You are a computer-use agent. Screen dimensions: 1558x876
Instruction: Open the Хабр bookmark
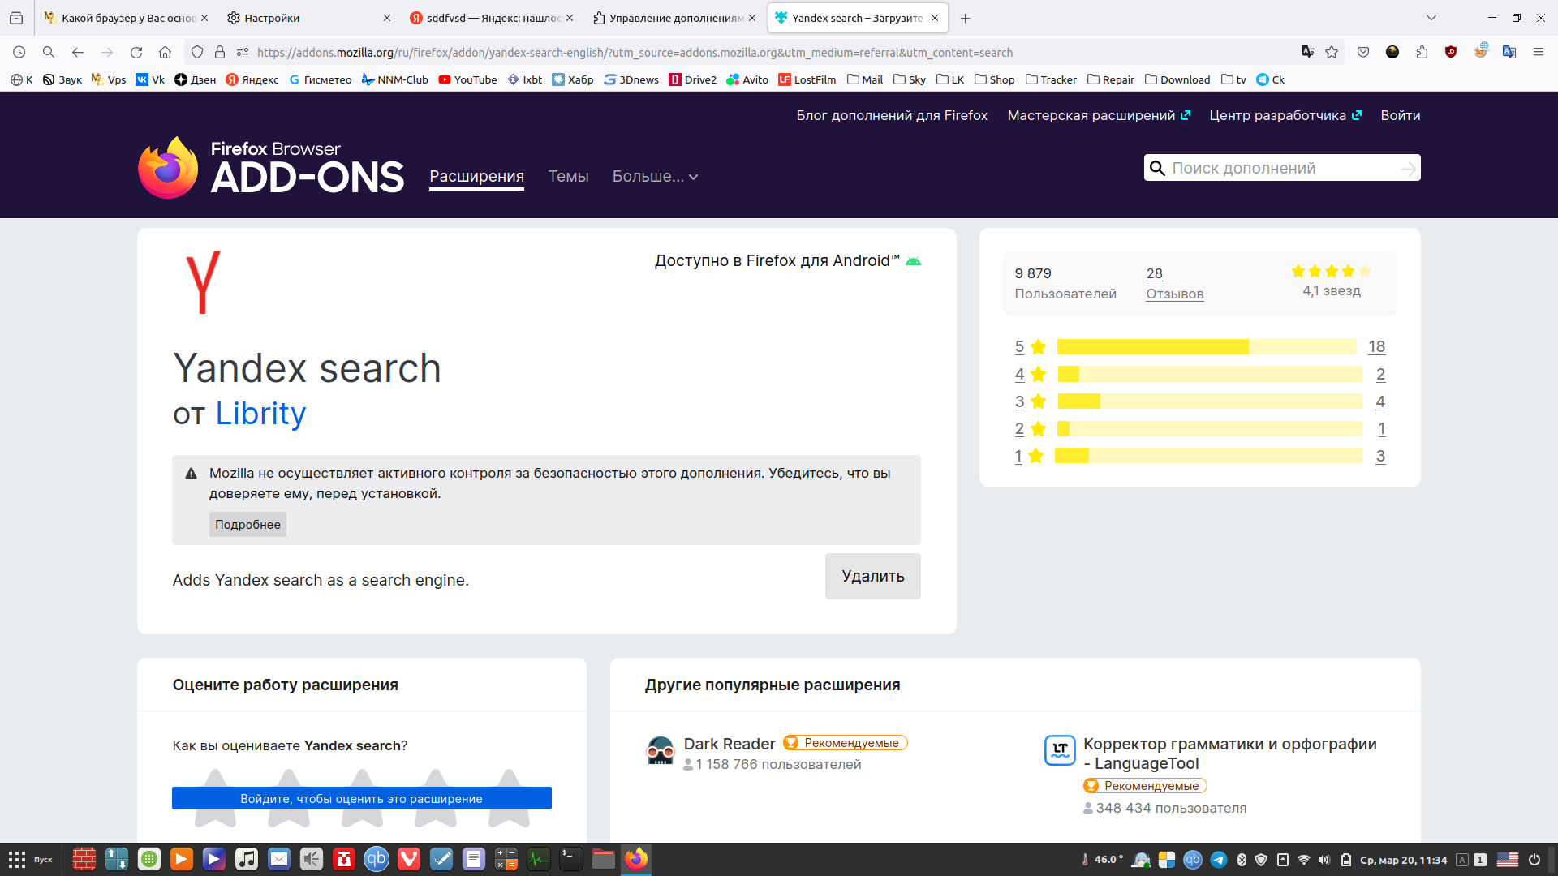[x=573, y=79]
